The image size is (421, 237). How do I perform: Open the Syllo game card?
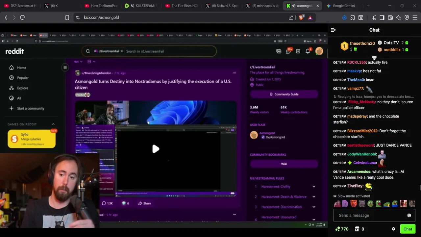tap(32, 139)
